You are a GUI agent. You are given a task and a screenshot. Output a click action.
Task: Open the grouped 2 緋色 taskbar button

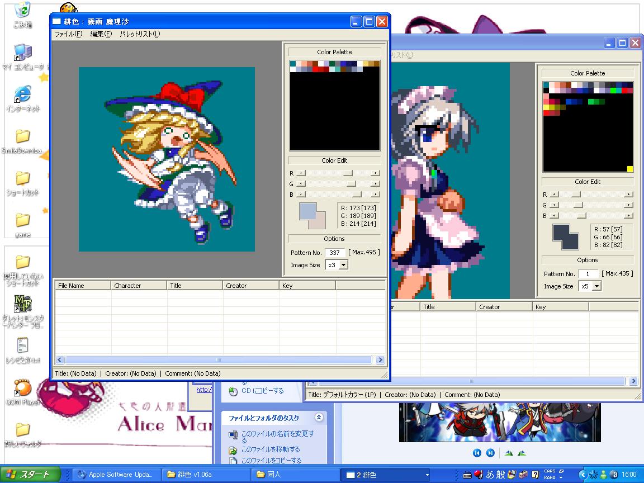[x=386, y=475]
